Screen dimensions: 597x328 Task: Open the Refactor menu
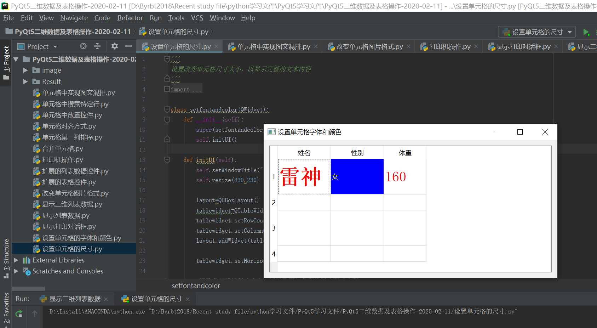coord(130,18)
